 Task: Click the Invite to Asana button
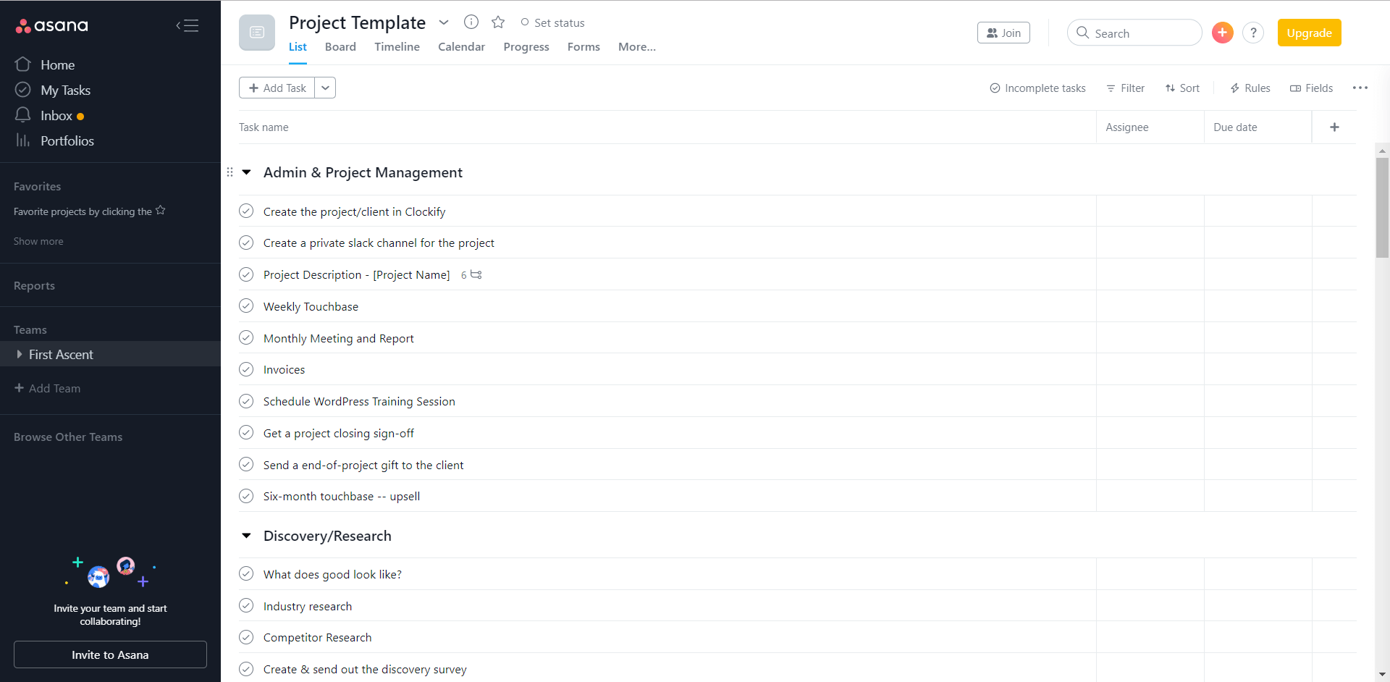pos(110,654)
